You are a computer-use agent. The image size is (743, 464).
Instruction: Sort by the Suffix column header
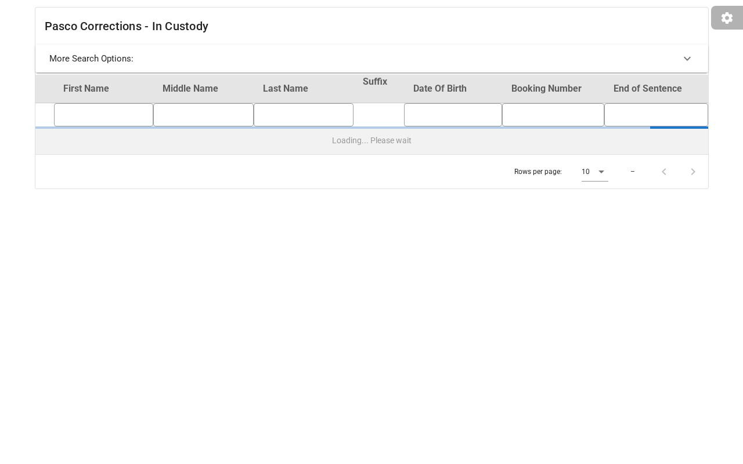(375, 81)
